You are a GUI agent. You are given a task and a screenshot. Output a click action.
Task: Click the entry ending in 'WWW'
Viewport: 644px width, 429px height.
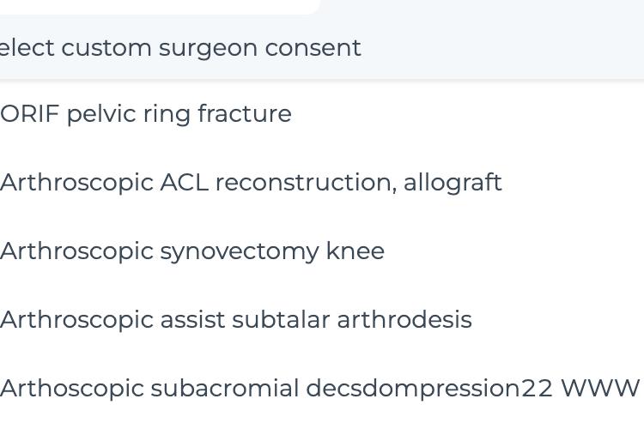(322, 388)
